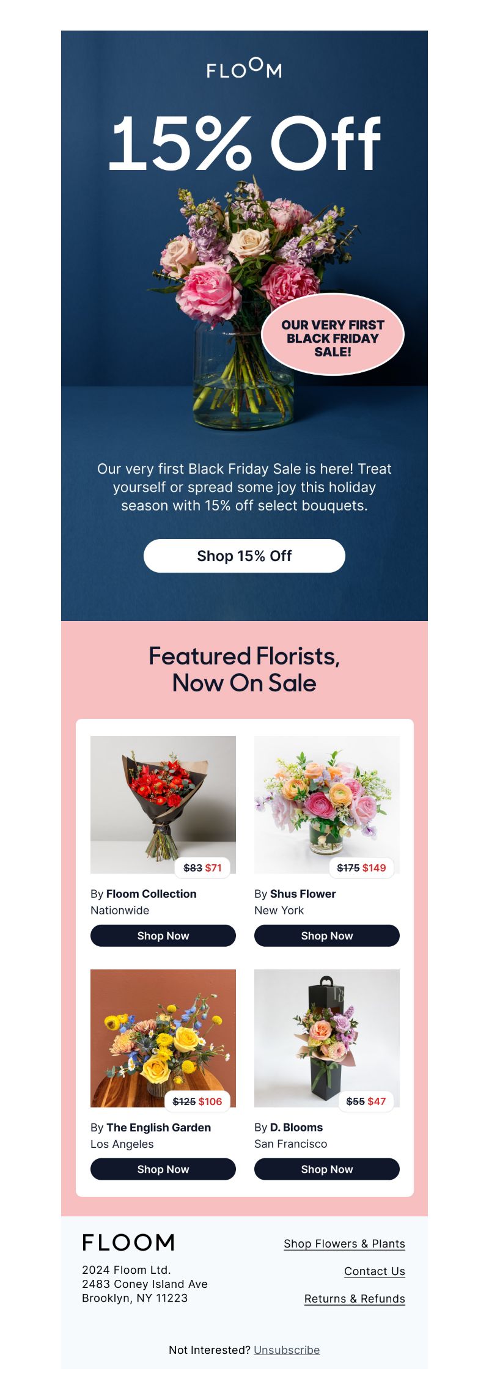This screenshot has width=489, height=1393.
Task: Open the Returns & Refunds link
Action: [x=355, y=1299]
